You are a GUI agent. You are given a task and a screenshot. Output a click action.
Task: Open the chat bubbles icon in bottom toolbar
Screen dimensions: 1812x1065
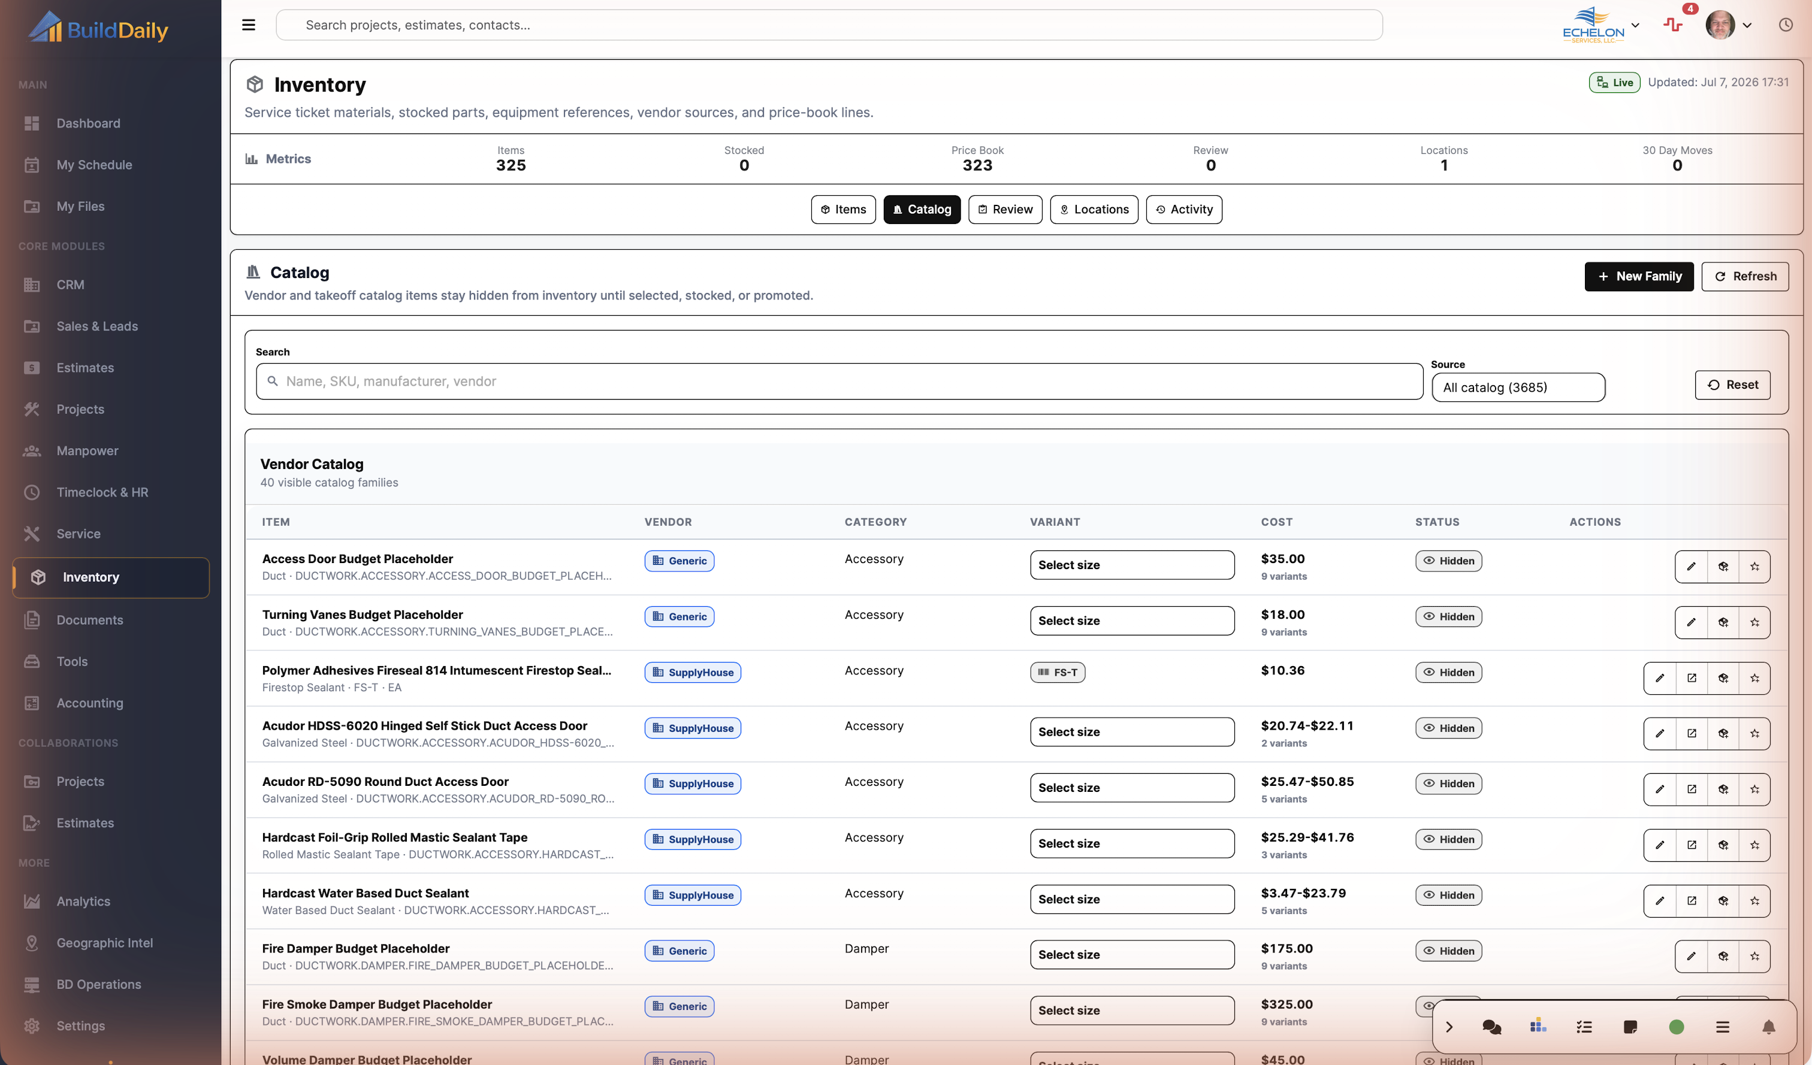pos(1491,1027)
